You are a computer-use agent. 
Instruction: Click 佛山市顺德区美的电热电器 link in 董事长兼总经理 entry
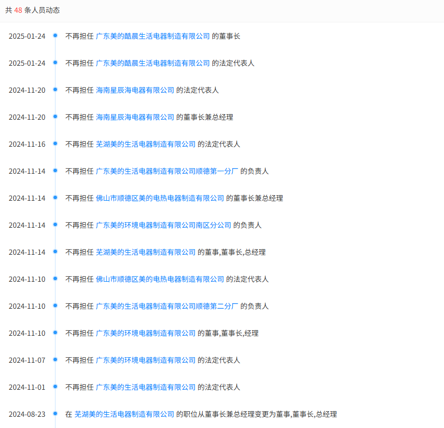[160, 198]
